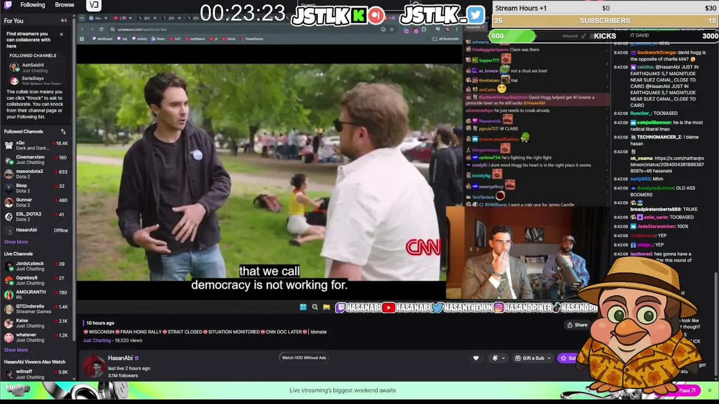Image resolution: width=719 pixels, height=404 pixels.
Task: Close the live streaming weekend banner
Action: click(709, 391)
